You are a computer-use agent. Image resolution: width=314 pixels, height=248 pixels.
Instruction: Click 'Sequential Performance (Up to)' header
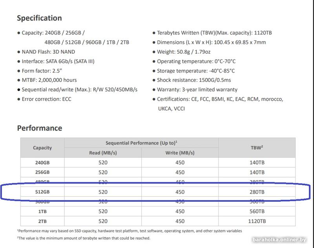point(141,143)
